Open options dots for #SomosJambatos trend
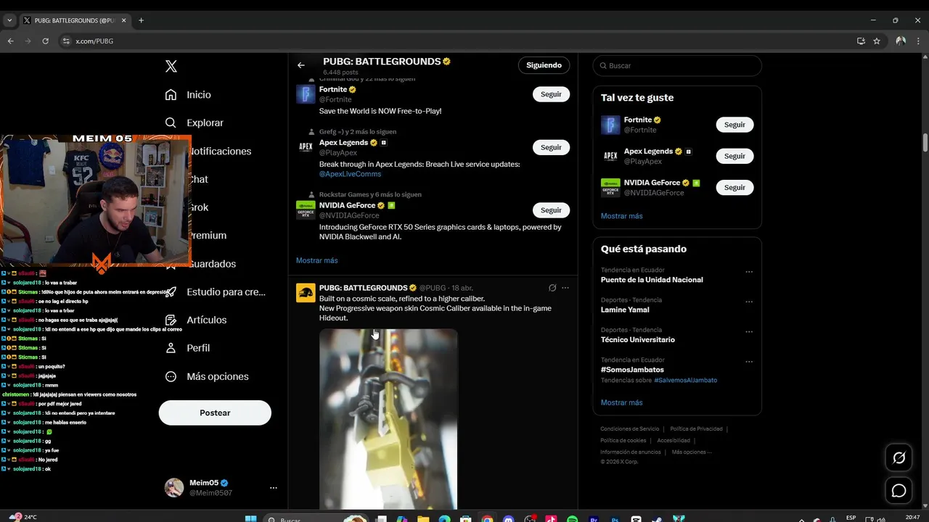The height and width of the screenshot is (522, 929). click(749, 361)
